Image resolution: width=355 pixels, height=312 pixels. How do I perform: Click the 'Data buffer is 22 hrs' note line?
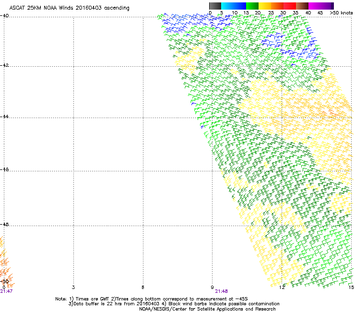point(174,304)
